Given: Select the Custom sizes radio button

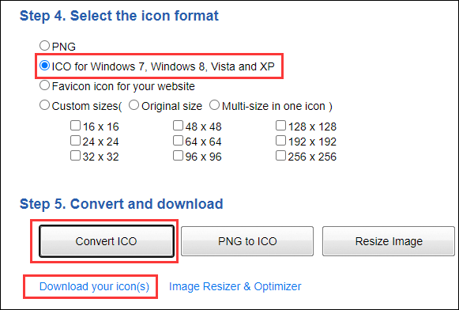Looking at the screenshot, I should 44,105.
